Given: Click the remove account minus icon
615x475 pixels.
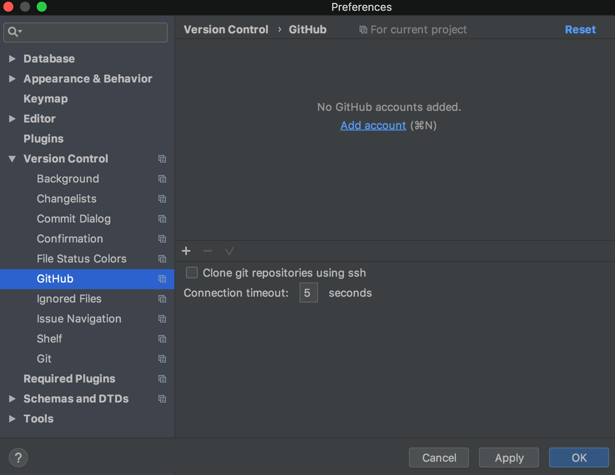Looking at the screenshot, I should point(208,251).
